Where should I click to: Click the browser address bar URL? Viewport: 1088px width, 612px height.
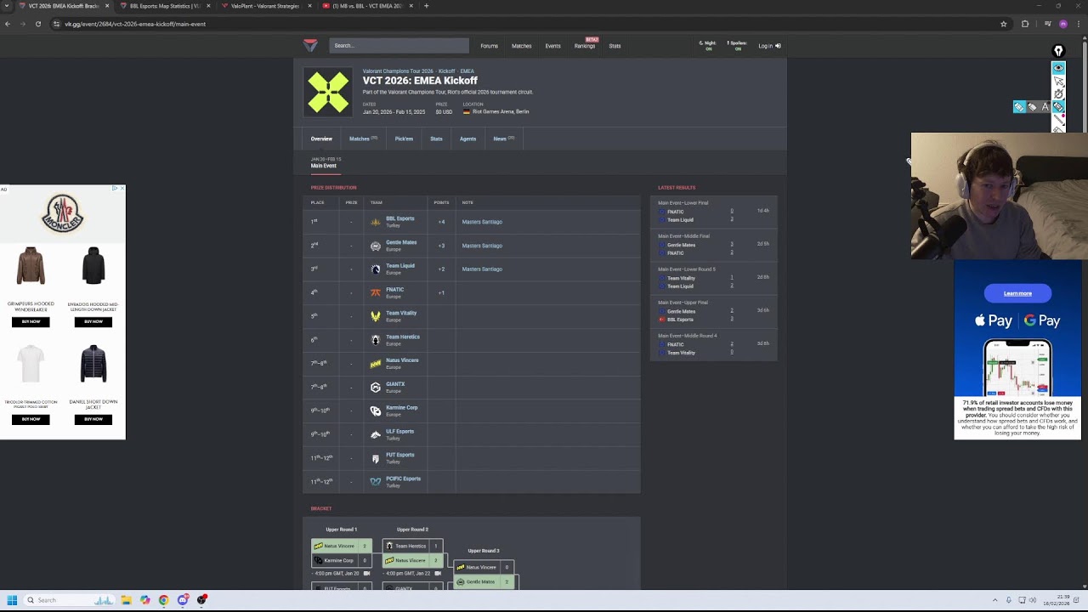(x=135, y=24)
